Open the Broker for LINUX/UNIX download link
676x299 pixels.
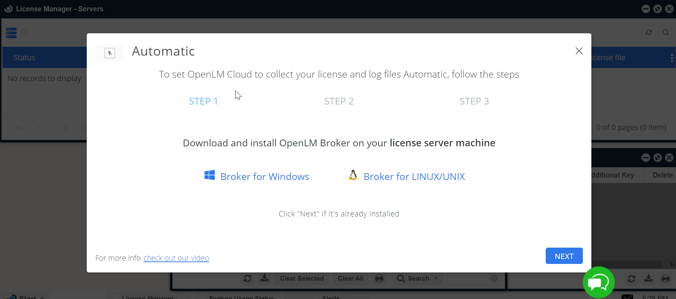coord(414,177)
